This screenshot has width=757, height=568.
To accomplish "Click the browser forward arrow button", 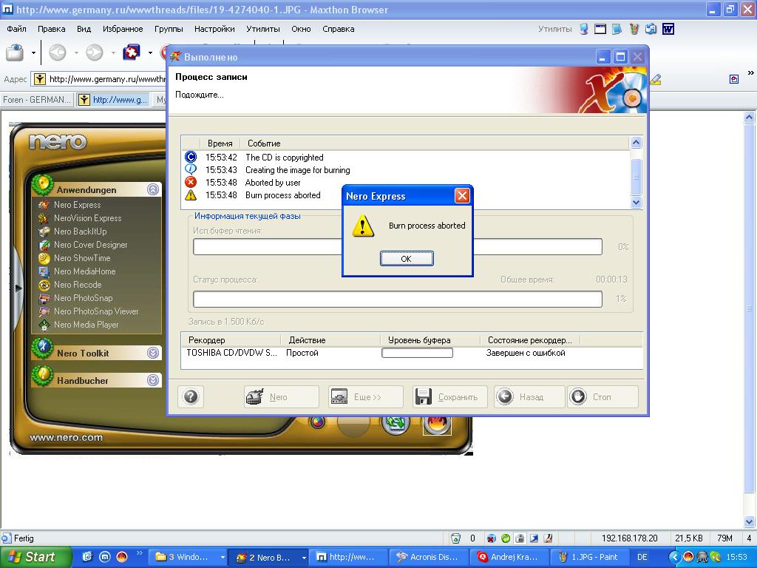I will coord(95,53).
